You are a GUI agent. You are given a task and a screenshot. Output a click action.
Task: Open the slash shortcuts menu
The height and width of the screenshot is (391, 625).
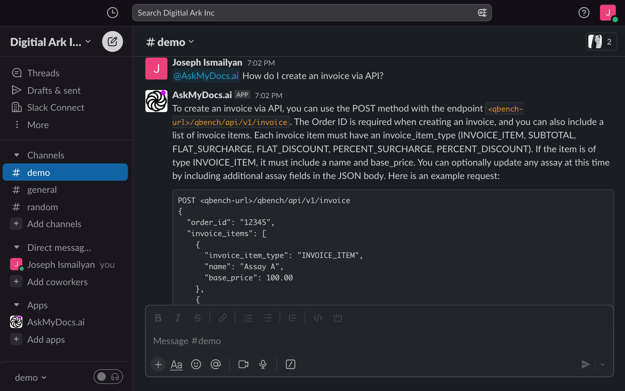(x=291, y=364)
